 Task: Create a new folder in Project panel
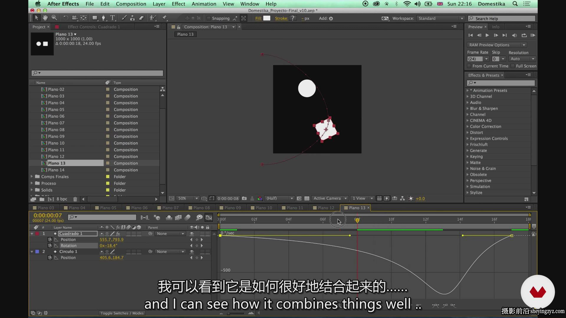42,199
